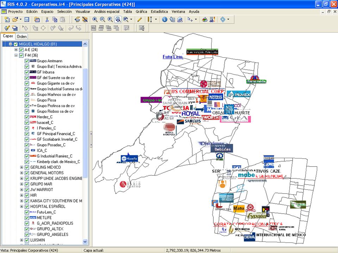Viewport: 338px width, 253px height.
Task: Toggle the Herdez_C layer checkbox
Action: pyautogui.click(x=27, y=117)
